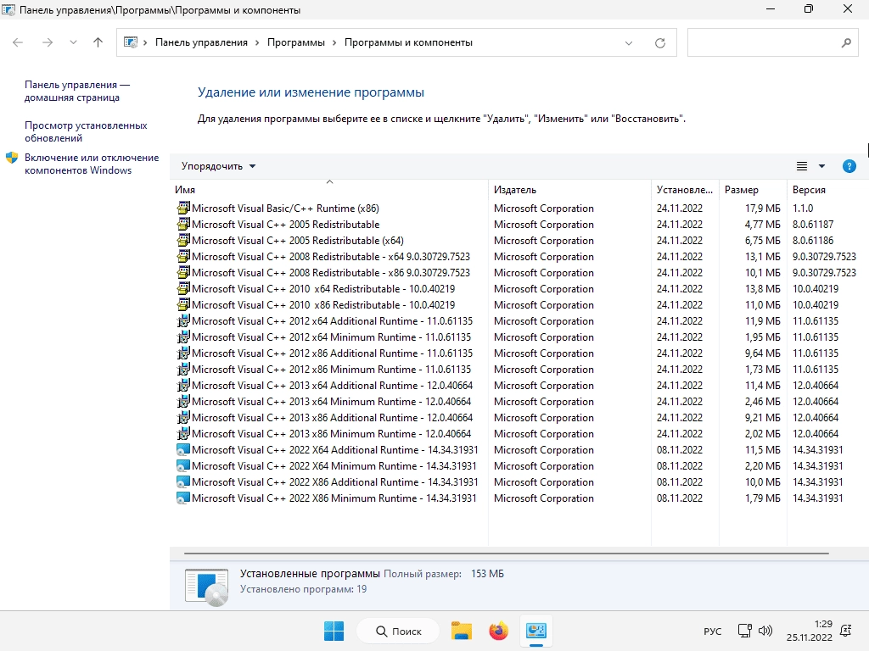Open 'Панель управления — домашняя страница' link

pyautogui.click(x=77, y=91)
